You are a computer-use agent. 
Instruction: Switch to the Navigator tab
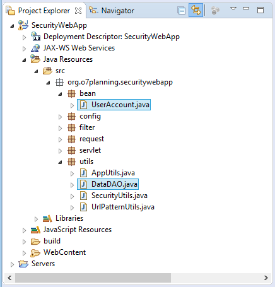tap(112, 11)
